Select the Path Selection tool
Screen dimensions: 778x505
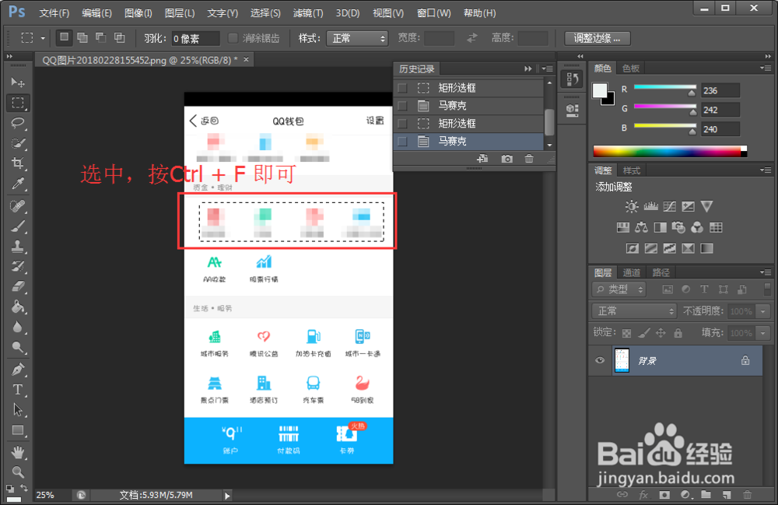(18, 410)
